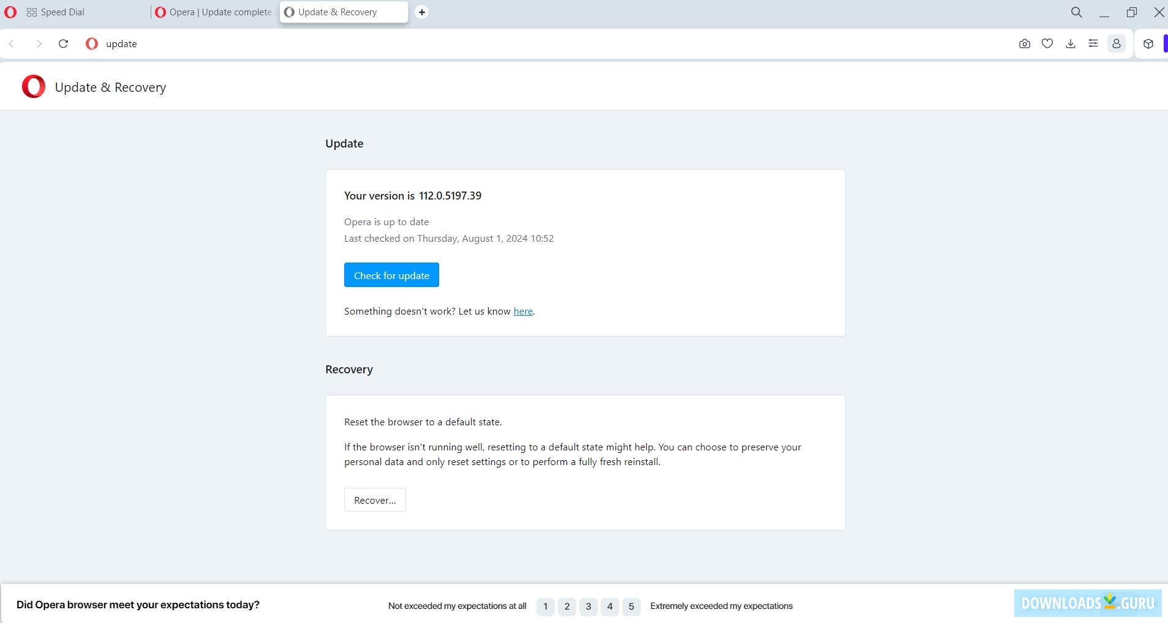Click the Check for update button

391,275
